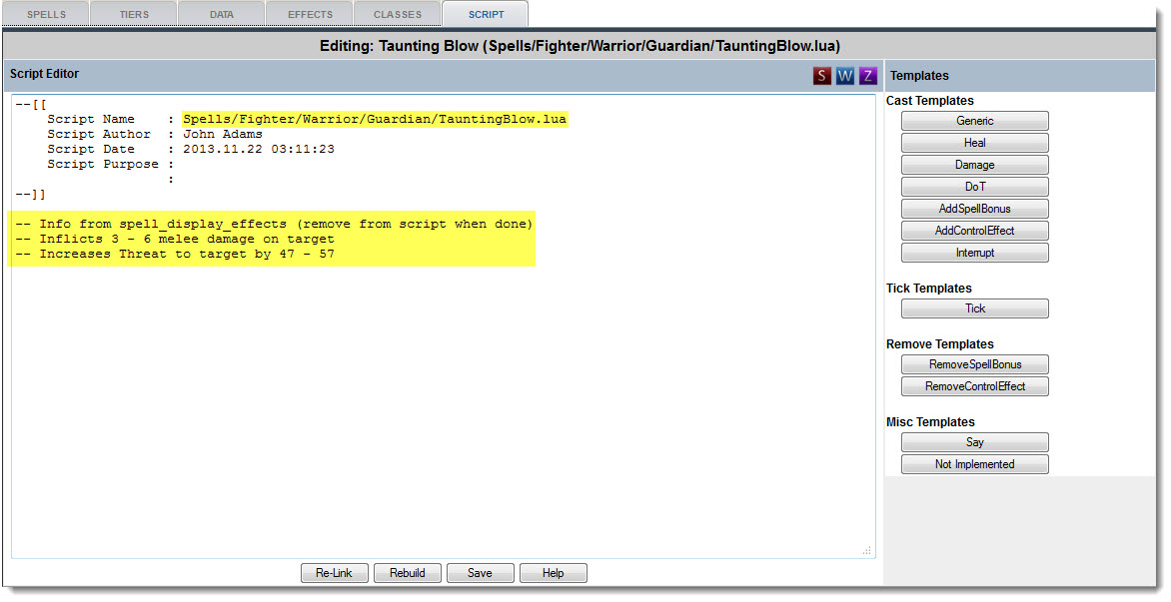Image resolution: width=1171 pixels, height=602 pixels.
Task: Click the red S icon
Action: (822, 76)
